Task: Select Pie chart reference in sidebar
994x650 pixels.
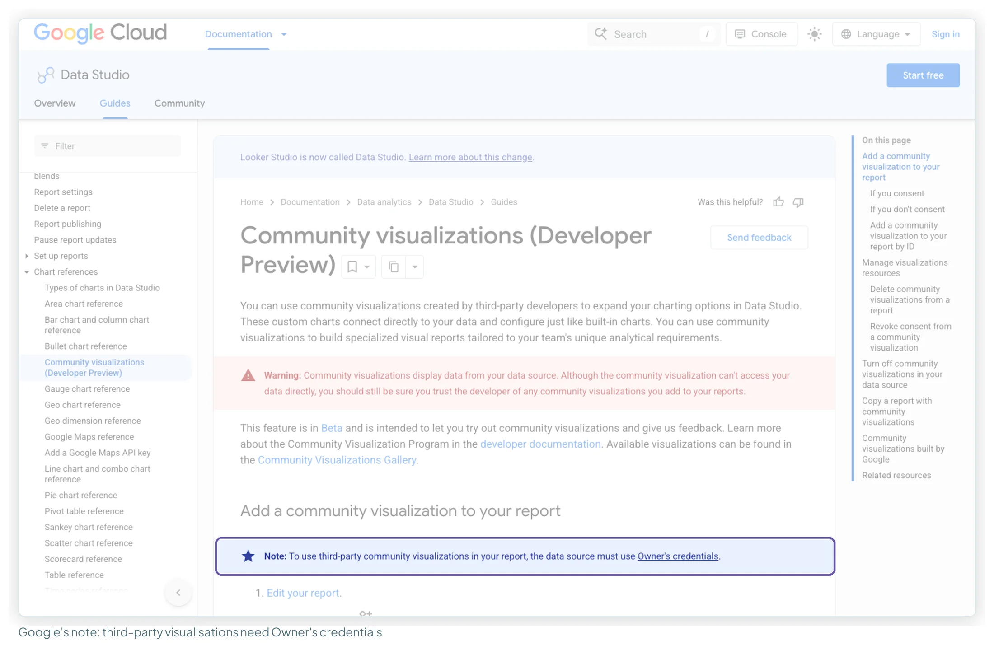Action: pyautogui.click(x=81, y=495)
